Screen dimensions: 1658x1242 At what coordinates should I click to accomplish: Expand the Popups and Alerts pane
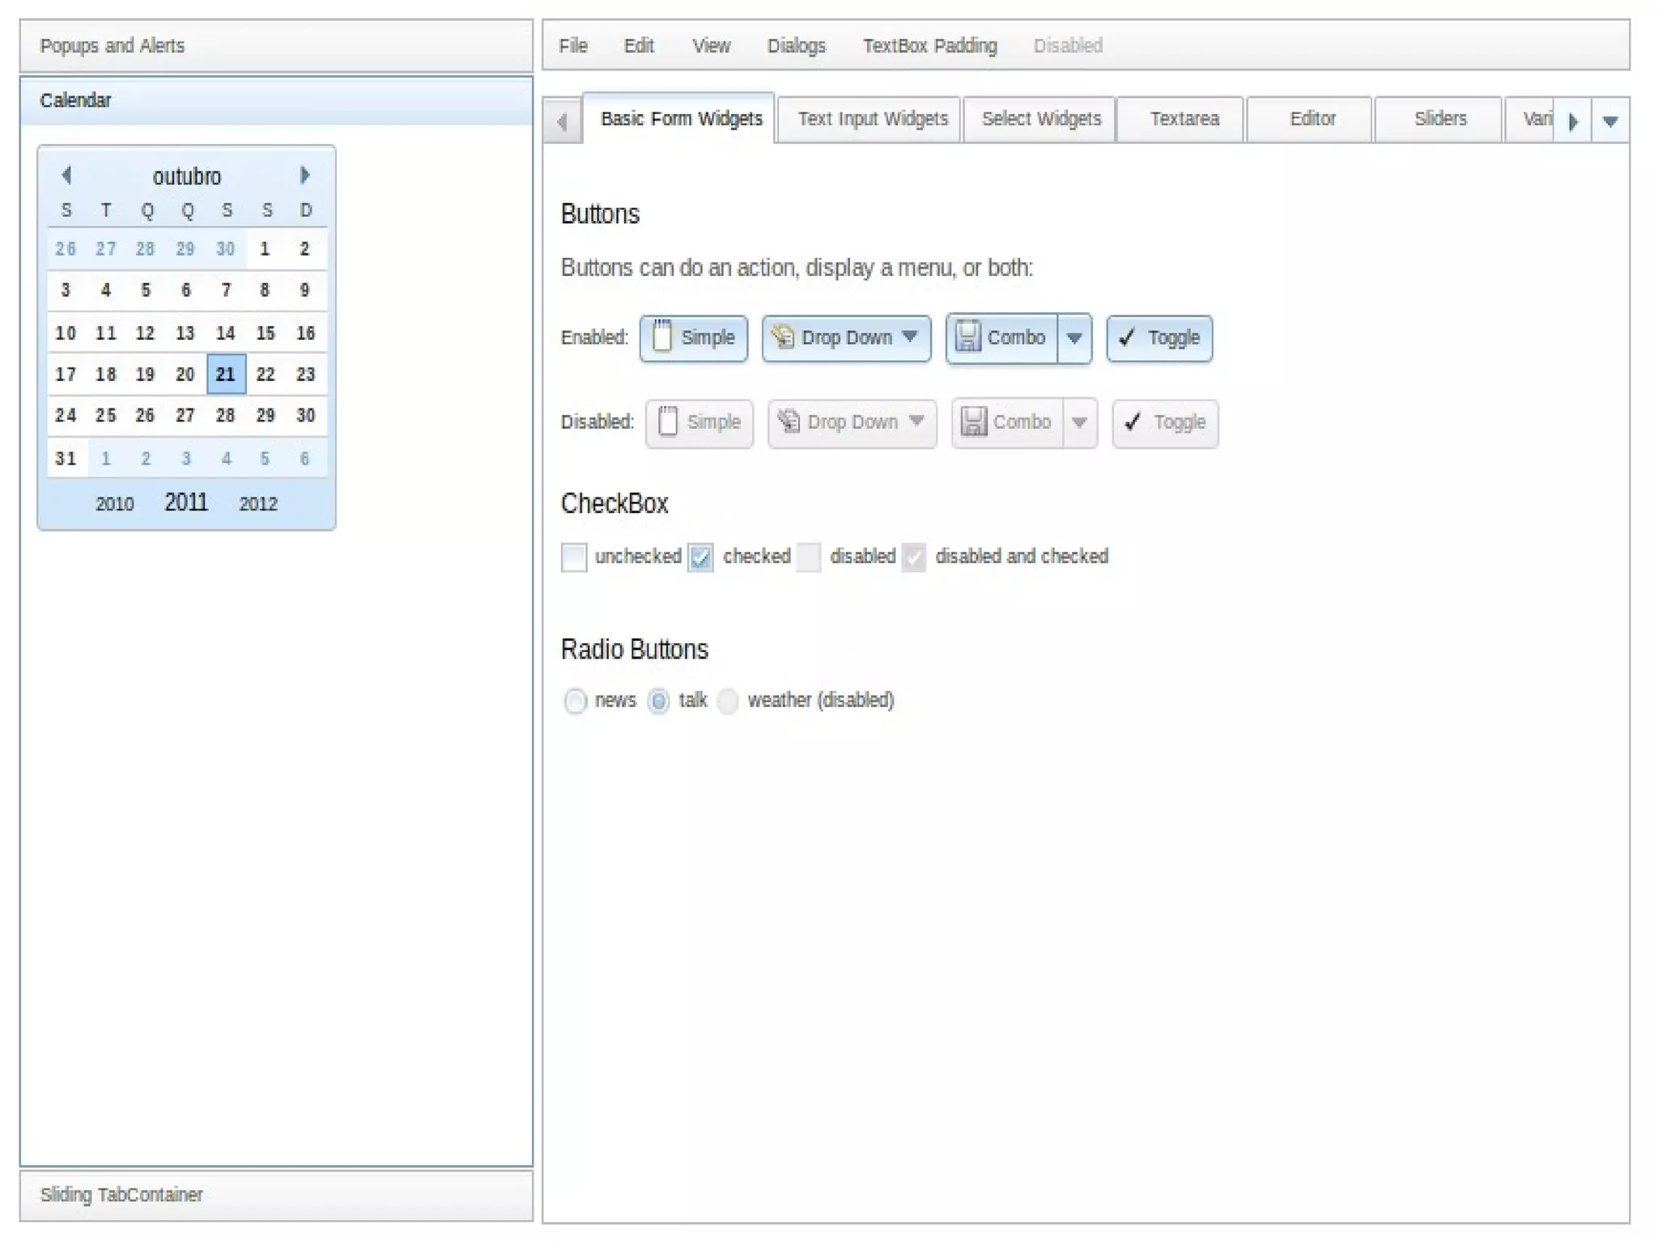click(276, 46)
